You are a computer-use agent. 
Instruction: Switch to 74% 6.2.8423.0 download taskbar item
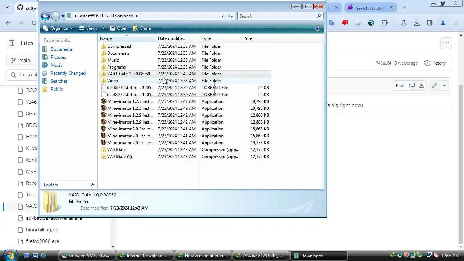point(260,256)
